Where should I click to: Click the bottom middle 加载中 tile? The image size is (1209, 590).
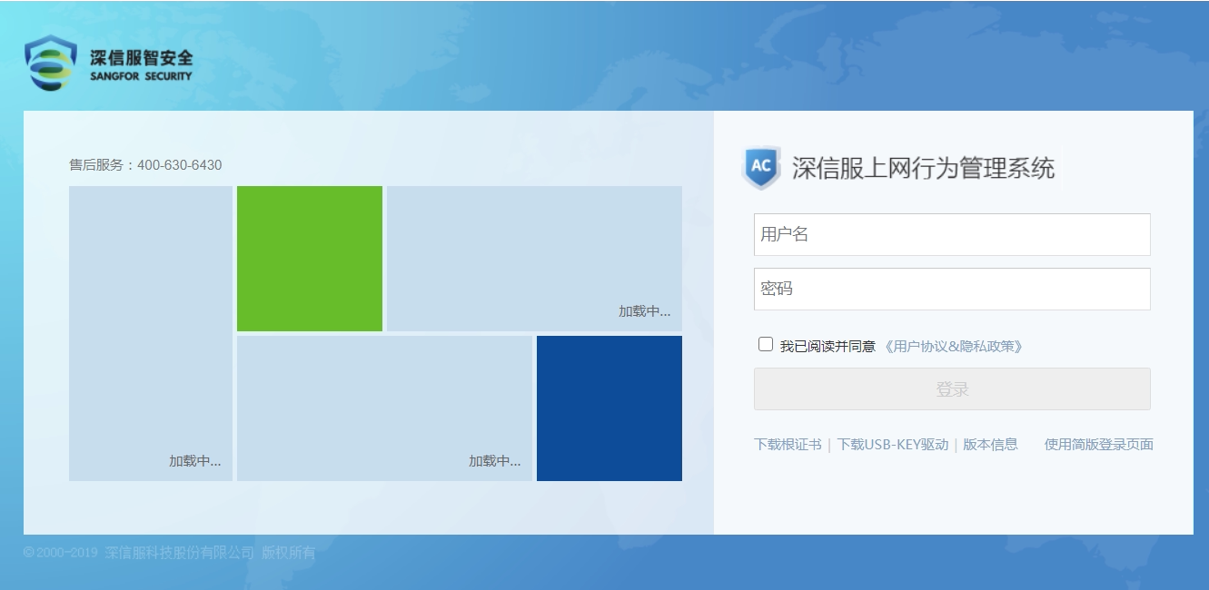(x=384, y=408)
